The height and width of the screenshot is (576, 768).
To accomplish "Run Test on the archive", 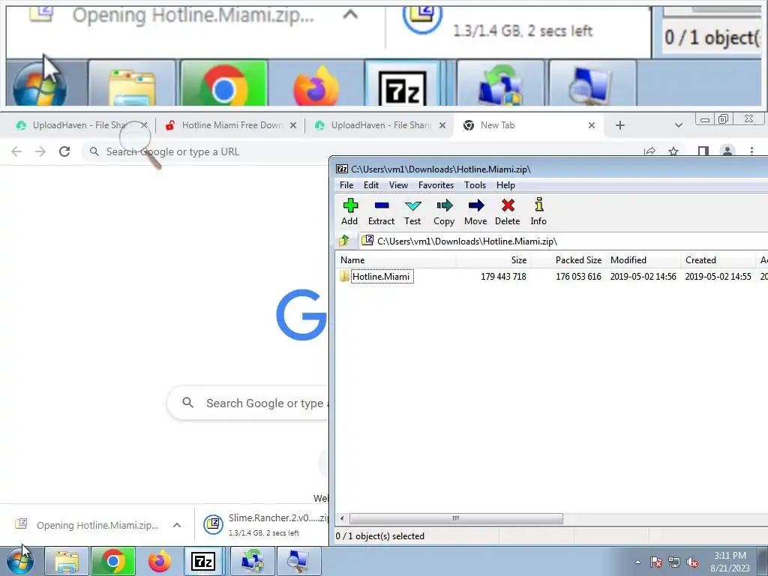I will pos(412,211).
